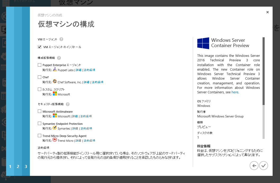
Task: Toggle VM agent install checkbox
Action: pos(39,47)
